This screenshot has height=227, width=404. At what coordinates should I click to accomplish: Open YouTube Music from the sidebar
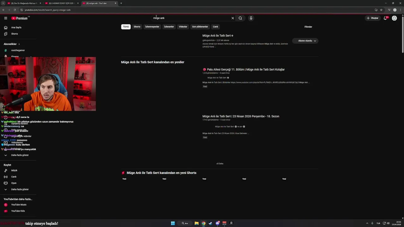point(19,205)
